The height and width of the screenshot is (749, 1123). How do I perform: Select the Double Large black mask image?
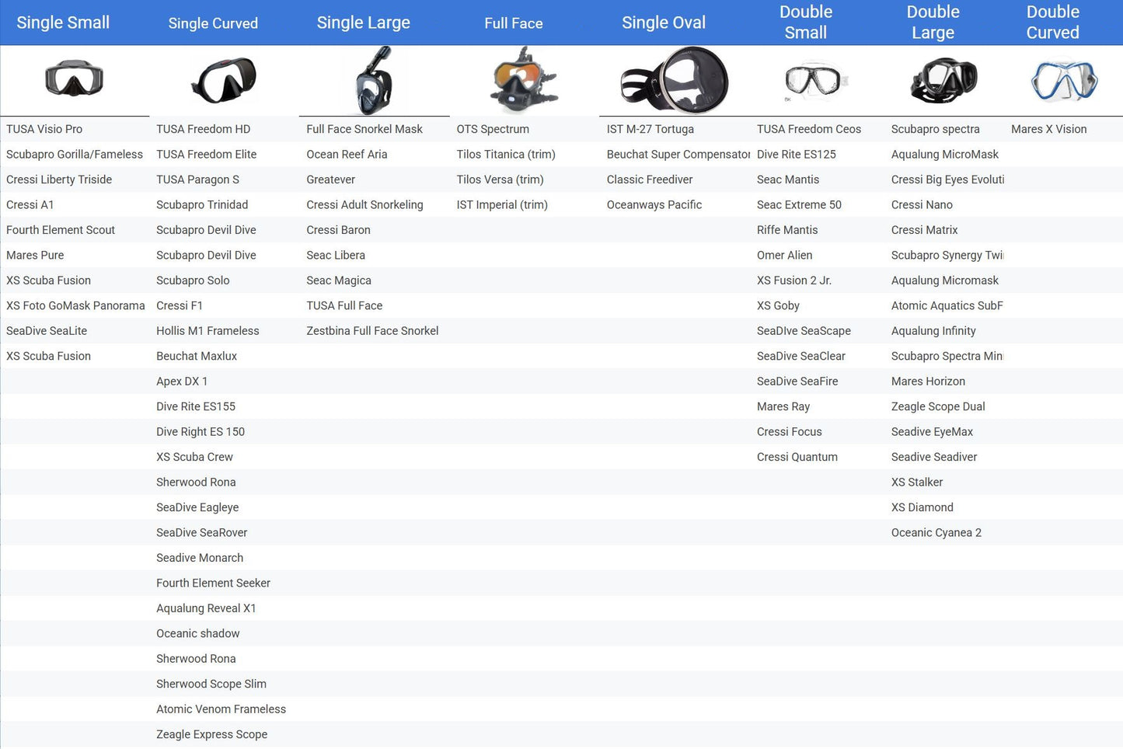point(943,81)
